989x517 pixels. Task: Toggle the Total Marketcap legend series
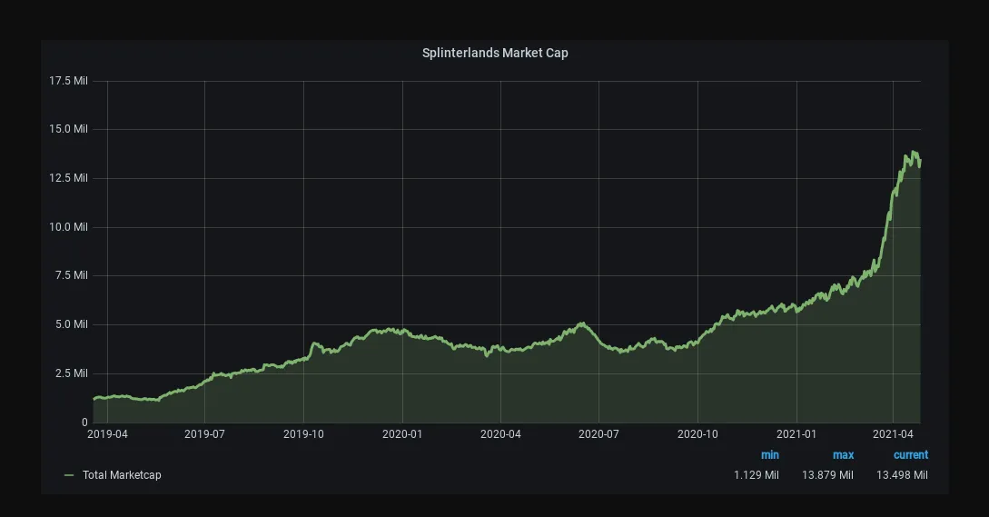point(122,474)
